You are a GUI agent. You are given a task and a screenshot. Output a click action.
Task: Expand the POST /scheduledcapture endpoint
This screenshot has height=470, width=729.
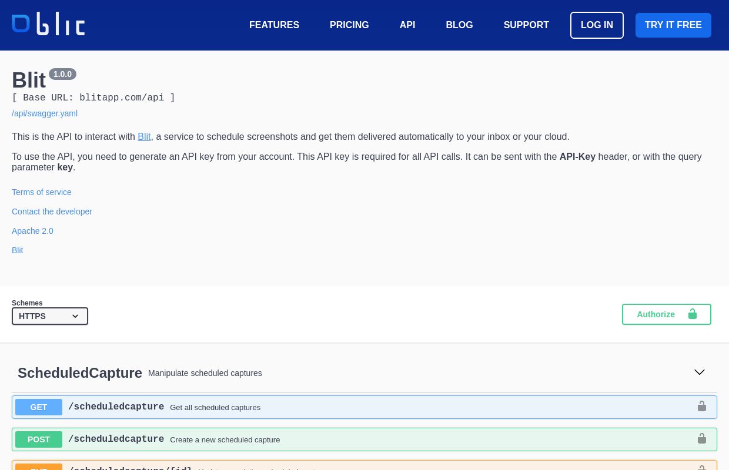click(x=364, y=439)
